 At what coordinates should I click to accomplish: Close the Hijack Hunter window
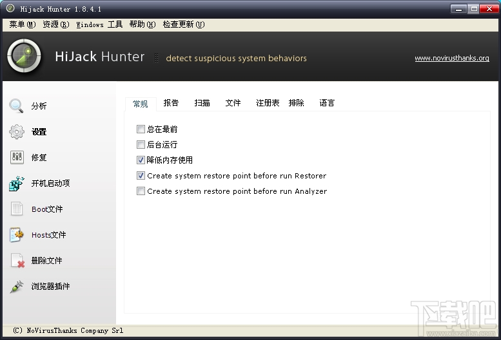click(489, 9)
